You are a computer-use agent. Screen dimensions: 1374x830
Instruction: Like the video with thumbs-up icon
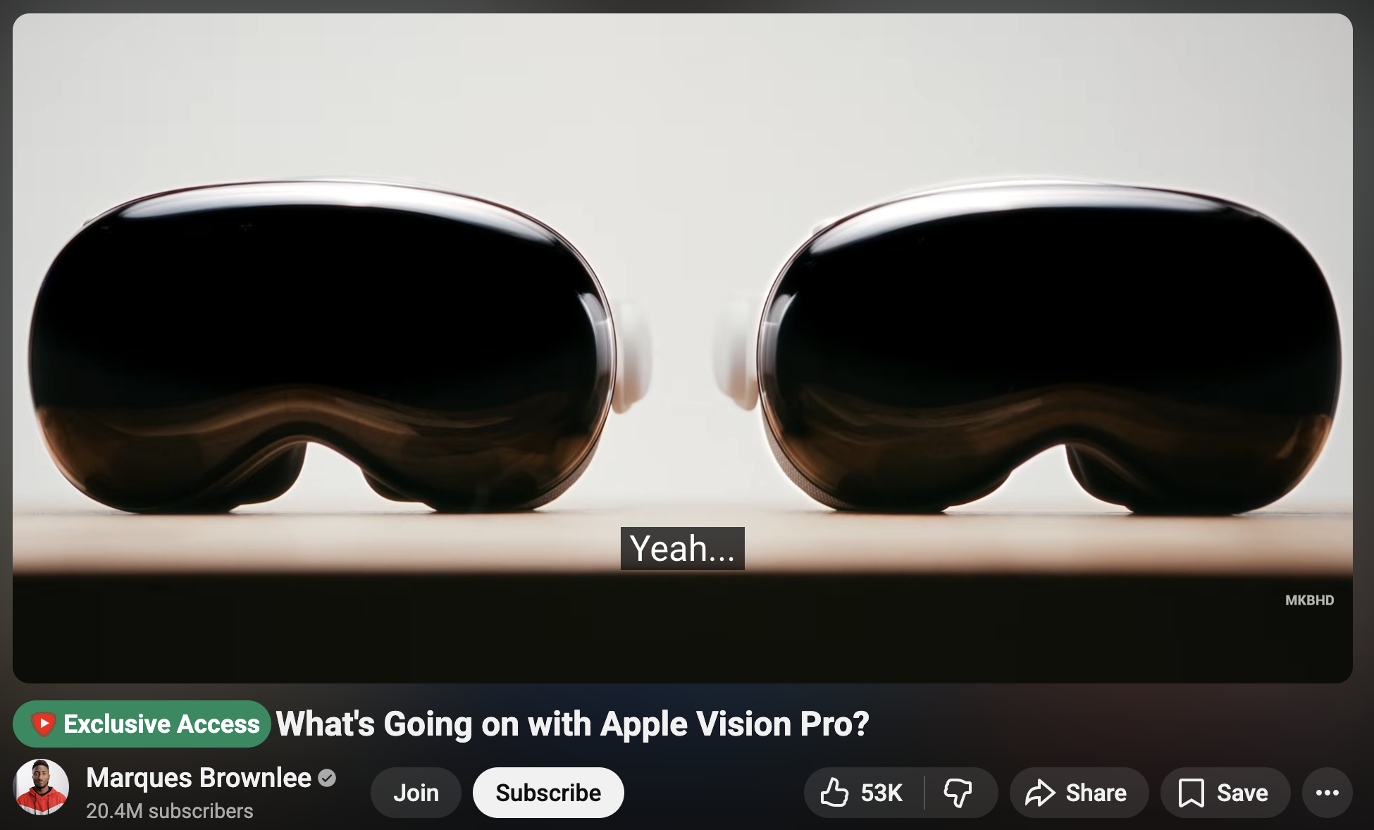tap(834, 793)
